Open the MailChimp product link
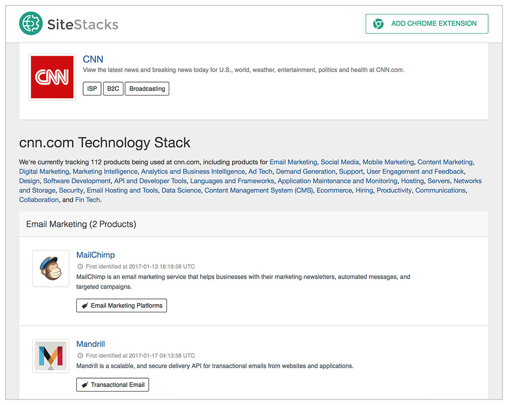 coord(96,255)
